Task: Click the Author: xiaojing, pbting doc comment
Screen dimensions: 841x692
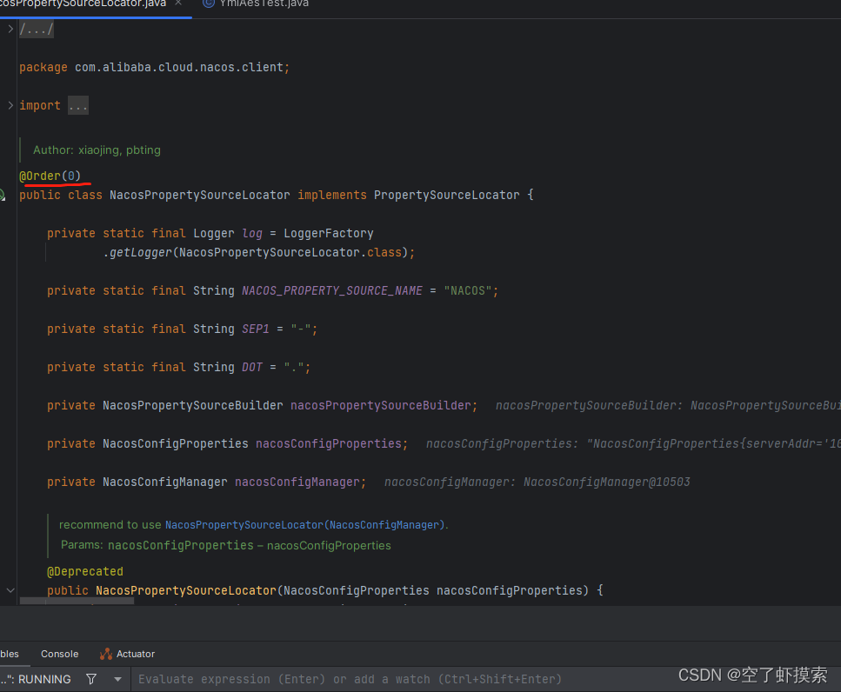Action: (x=97, y=150)
